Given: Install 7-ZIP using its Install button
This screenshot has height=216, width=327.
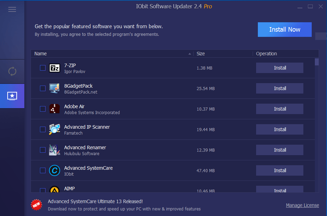Looking at the screenshot, I should (279, 68).
